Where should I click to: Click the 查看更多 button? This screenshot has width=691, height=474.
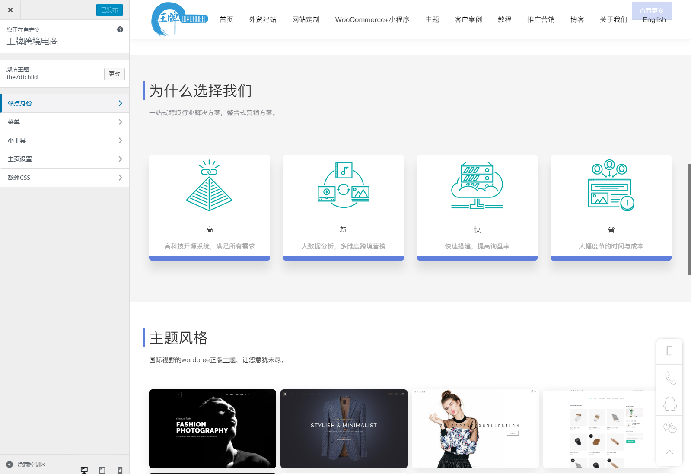coord(652,11)
